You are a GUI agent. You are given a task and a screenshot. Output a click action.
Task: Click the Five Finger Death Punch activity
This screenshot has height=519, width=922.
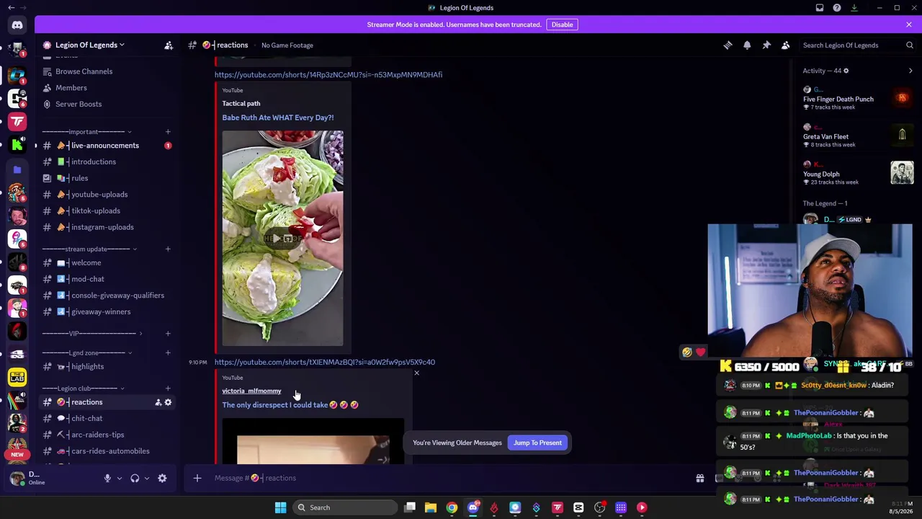pos(857,99)
